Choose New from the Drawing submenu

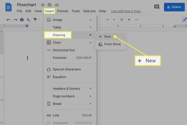107,37
